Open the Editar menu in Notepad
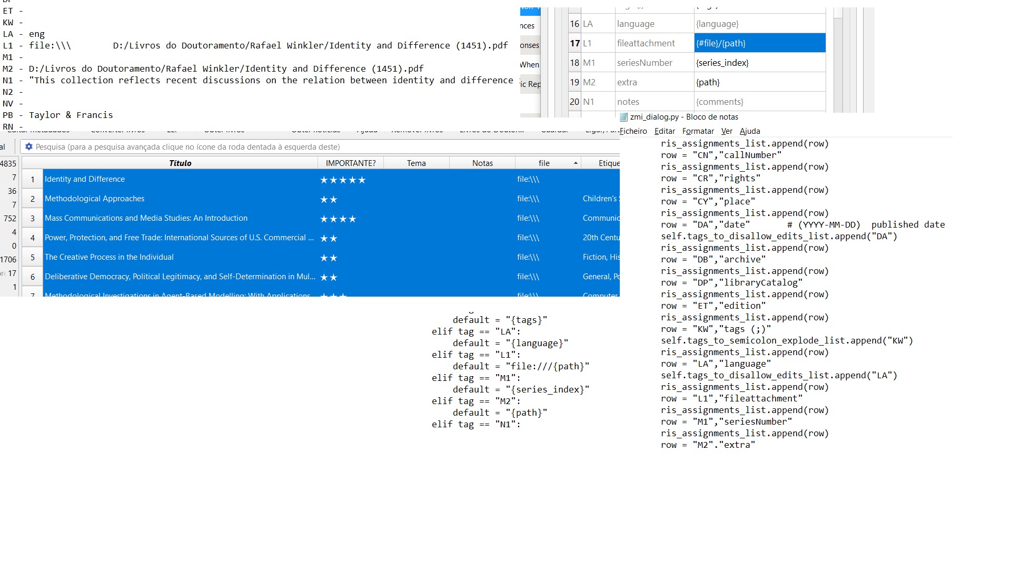The height and width of the screenshot is (569, 1011). click(x=665, y=131)
